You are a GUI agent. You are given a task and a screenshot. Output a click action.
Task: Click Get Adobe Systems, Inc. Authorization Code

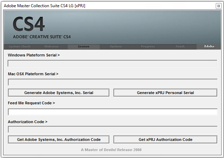pyautogui.click(x=59, y=140)
